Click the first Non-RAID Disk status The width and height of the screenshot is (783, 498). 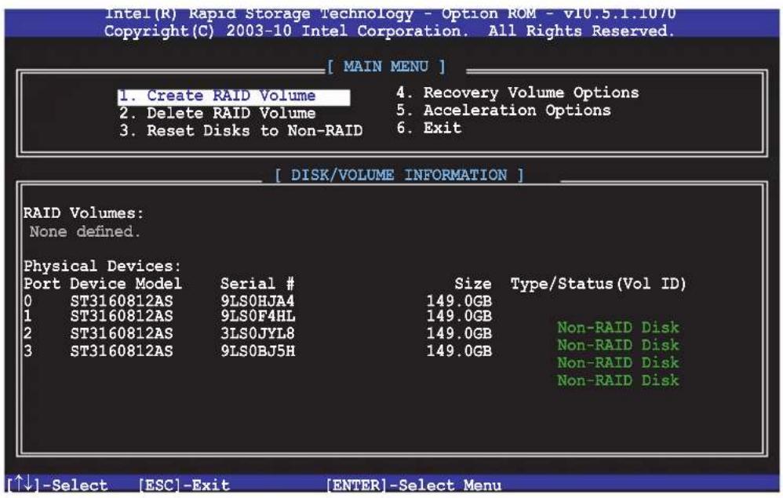coord(618,328)
